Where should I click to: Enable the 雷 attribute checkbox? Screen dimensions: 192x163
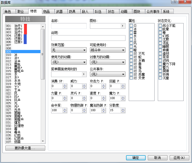tap(131, 32)
